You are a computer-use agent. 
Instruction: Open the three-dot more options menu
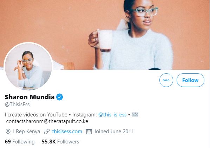[166, 80]
